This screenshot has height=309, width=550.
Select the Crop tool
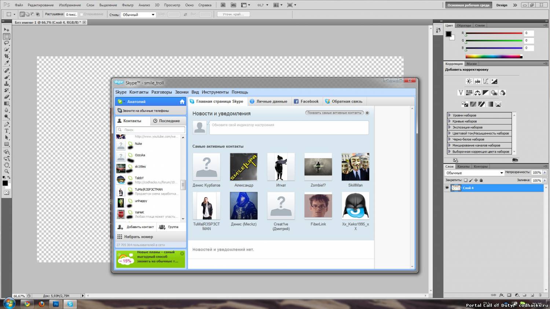coord(7,56)
